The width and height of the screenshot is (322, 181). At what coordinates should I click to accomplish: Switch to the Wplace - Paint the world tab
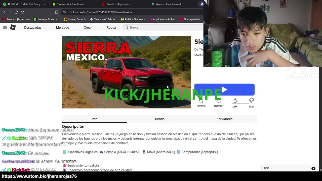pyautogui.click(x=169, y=4)
